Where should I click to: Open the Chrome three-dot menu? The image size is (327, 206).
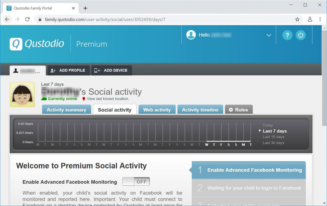[x=320, y=19]
